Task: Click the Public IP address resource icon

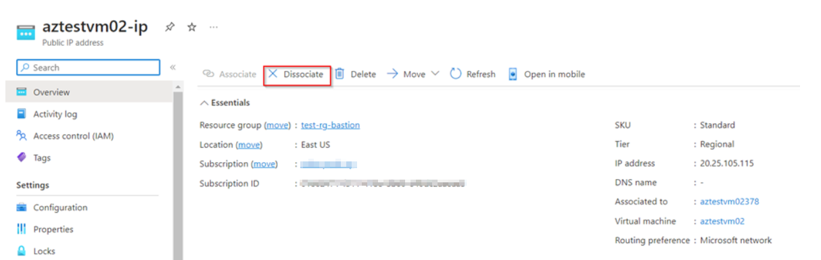Action: [26, 33]
